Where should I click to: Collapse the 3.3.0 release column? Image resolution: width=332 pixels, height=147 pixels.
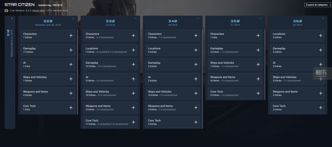click(136, 18)
